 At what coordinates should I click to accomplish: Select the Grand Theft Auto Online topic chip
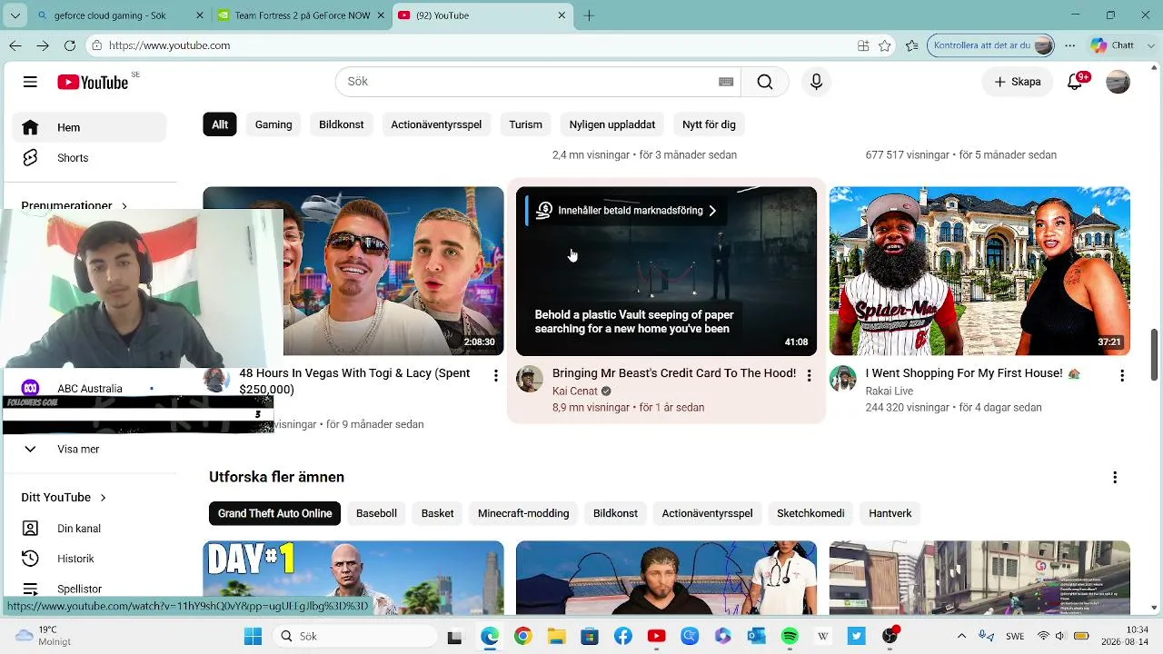[x=274, y=513]
